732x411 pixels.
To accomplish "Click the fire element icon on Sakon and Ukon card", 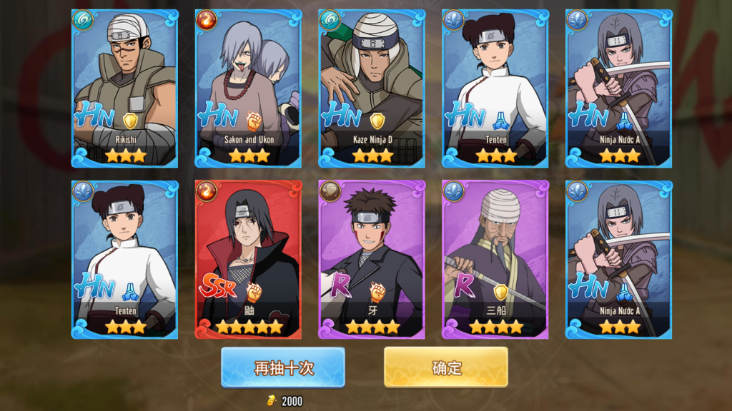I will point(207,21).
